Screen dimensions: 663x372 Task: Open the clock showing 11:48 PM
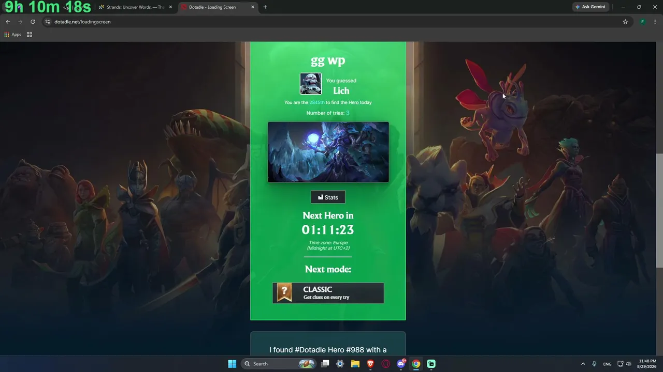tap(646, 364)
